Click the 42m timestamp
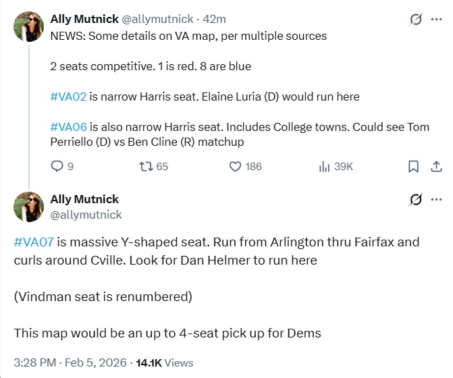 pos(215,19)
